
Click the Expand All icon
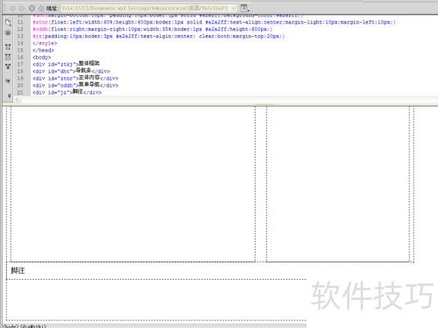pos(8,66)
